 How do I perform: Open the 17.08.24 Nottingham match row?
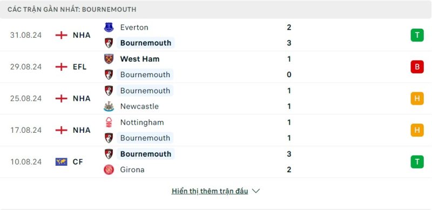pos(216,130)
